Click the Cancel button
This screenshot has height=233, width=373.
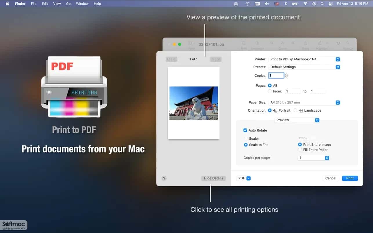[x=331, y=178]
